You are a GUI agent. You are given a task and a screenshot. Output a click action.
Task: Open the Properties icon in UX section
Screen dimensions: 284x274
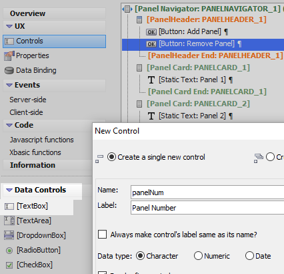click(x=9, y=56)
